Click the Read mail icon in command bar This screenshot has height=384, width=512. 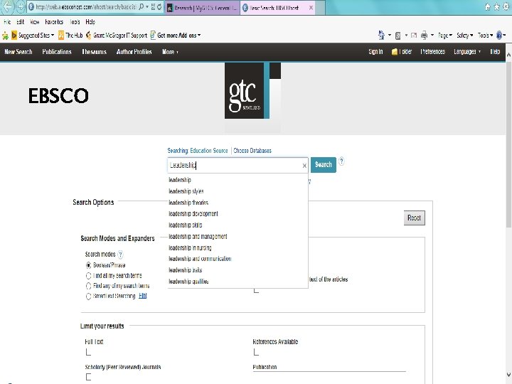pyautogui.click(x=414, y=35)
